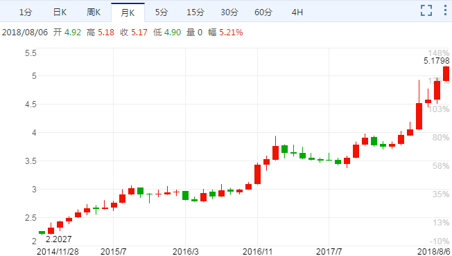Switch to the 5分 interval tab
452x256 pixels.
(x=161, y=12)
